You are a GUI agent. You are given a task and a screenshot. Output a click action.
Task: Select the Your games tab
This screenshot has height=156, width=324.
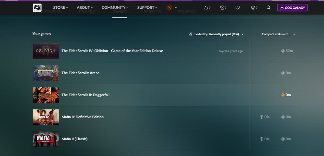tap(42, 34)
